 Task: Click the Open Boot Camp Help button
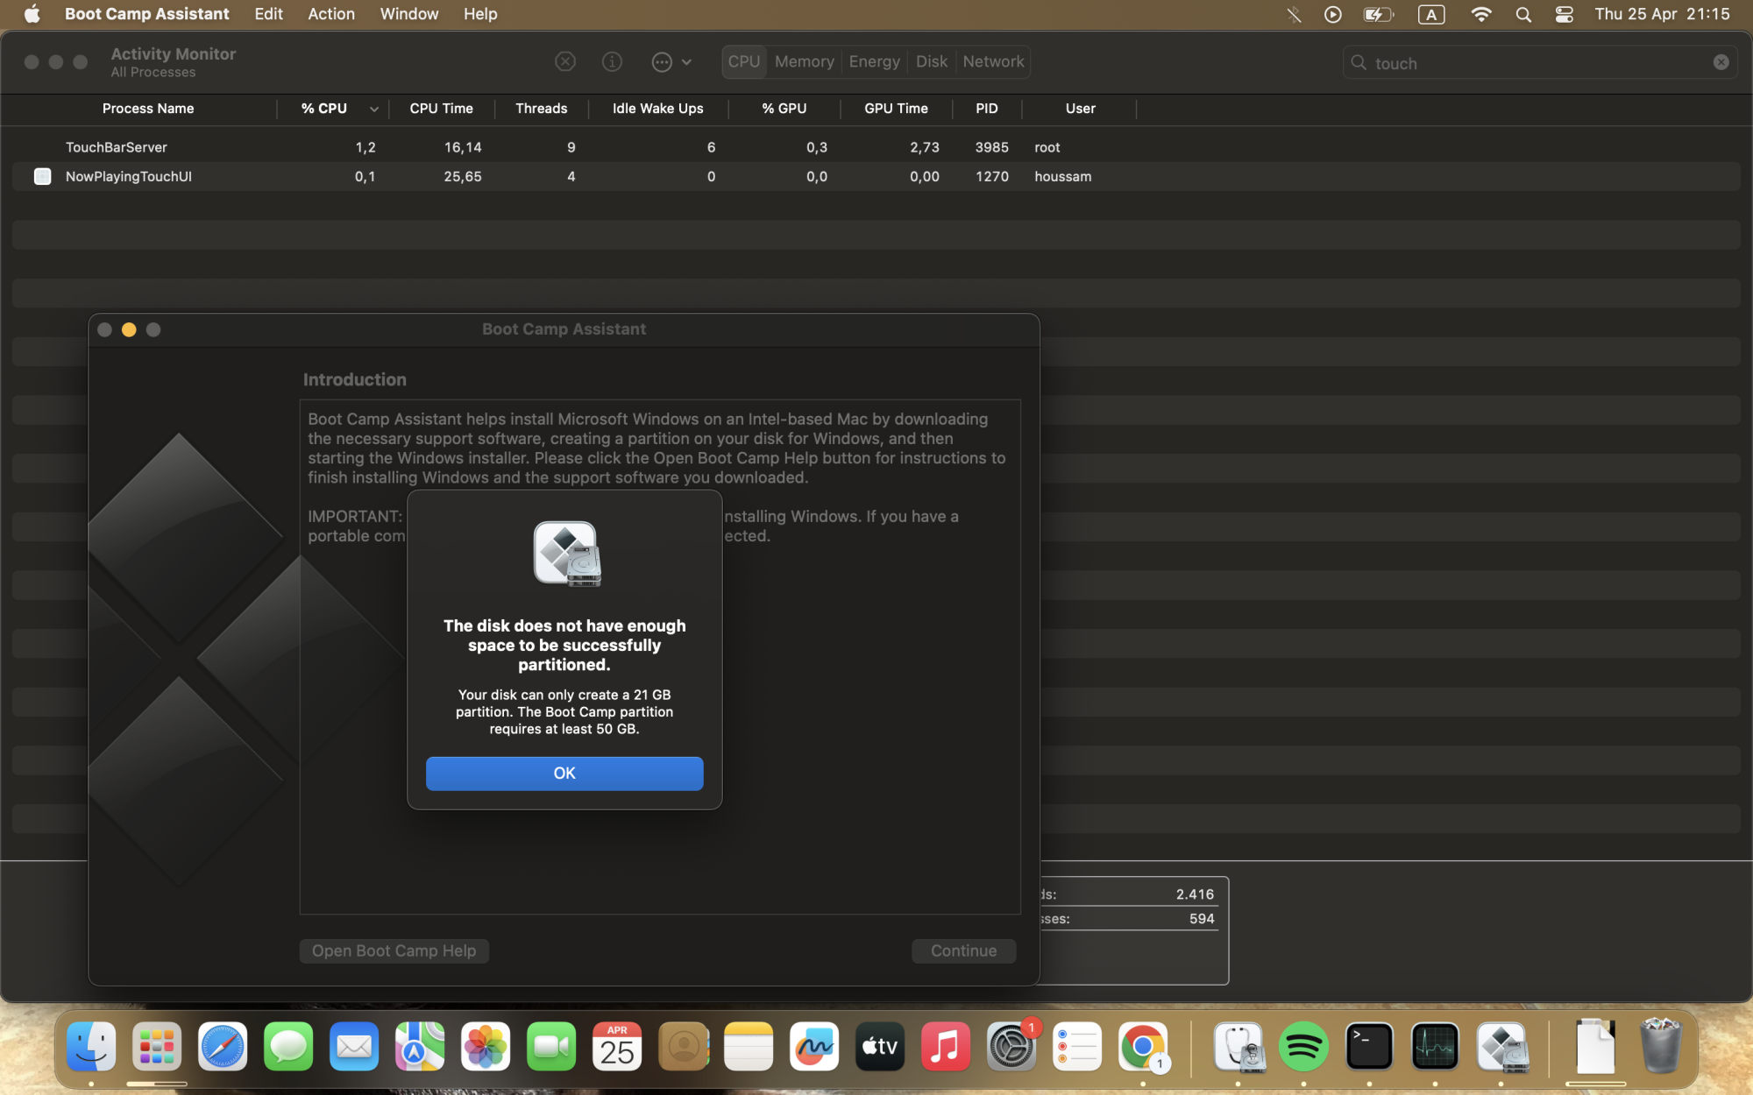coord(394,950)
